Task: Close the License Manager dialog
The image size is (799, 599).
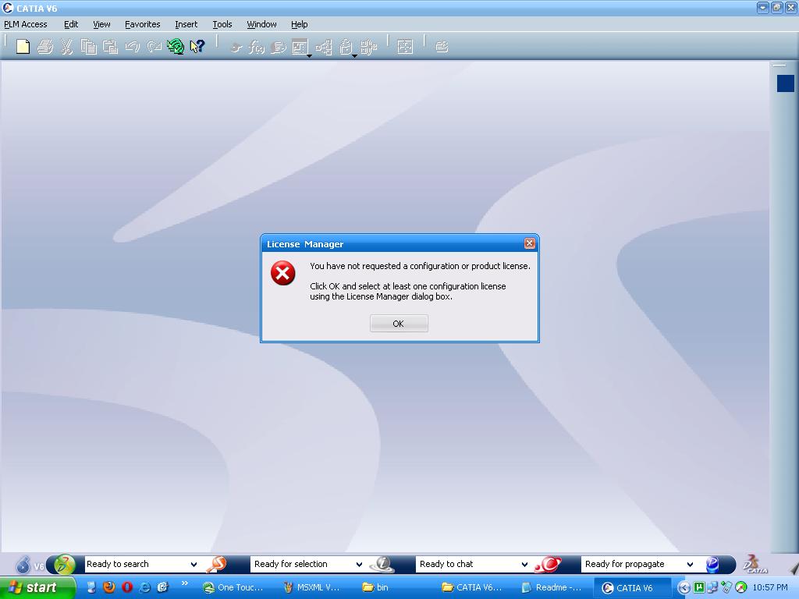Action: coord(530,243)
